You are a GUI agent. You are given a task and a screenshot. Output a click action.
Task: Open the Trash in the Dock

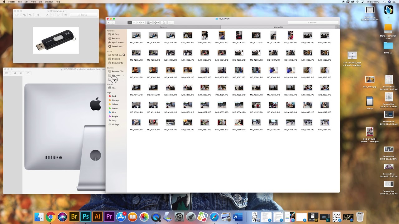(360, 217)
